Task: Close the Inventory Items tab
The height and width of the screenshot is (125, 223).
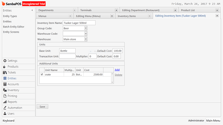Action: coord(149,16)
